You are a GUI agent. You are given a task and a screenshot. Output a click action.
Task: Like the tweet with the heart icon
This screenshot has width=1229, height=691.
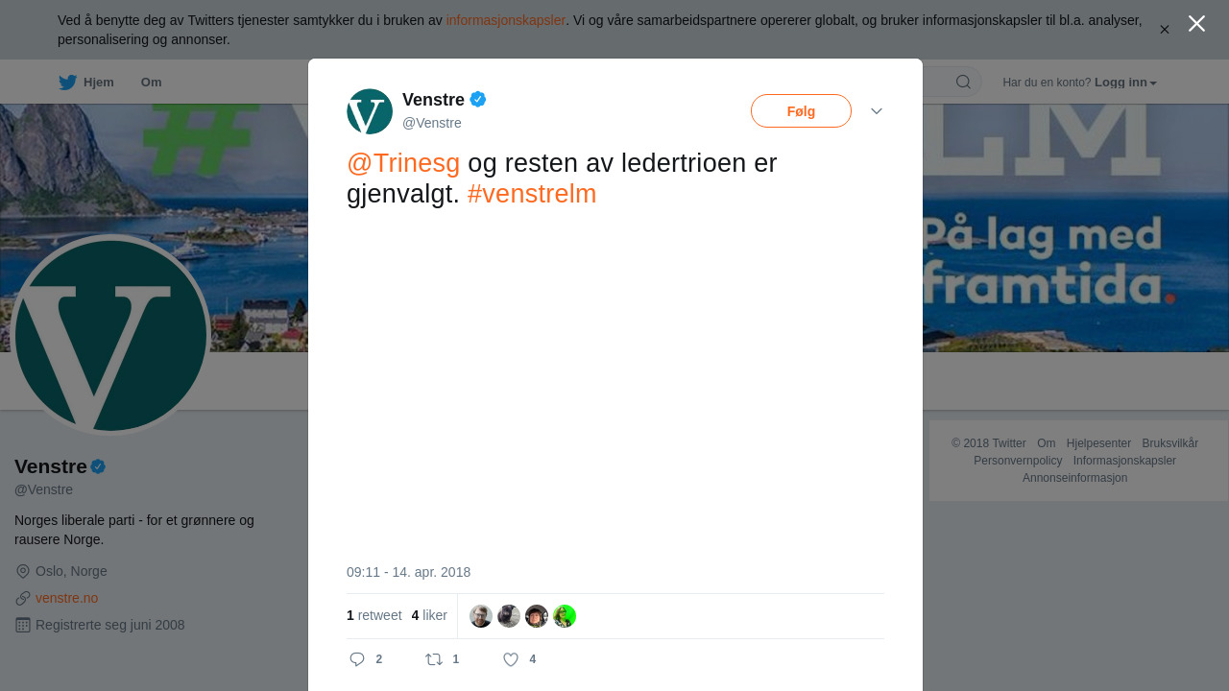tap(511, 659)
